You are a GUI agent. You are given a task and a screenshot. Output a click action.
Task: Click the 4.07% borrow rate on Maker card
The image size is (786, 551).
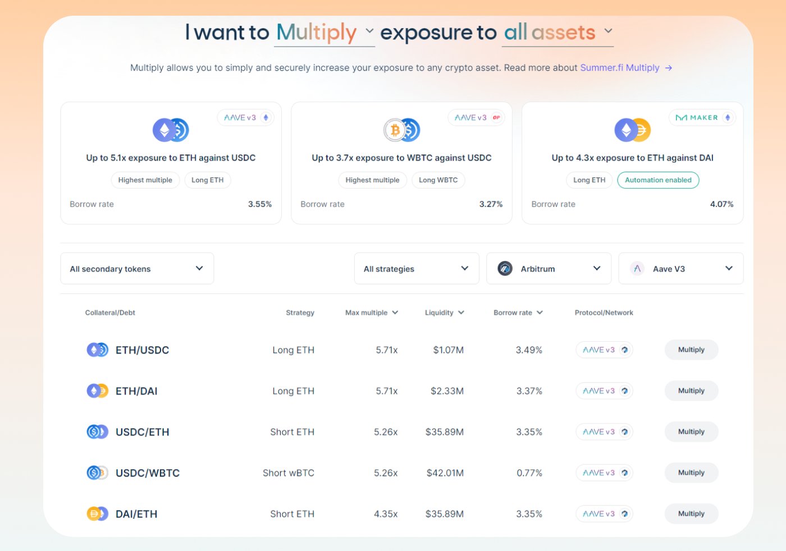(721, 204)
